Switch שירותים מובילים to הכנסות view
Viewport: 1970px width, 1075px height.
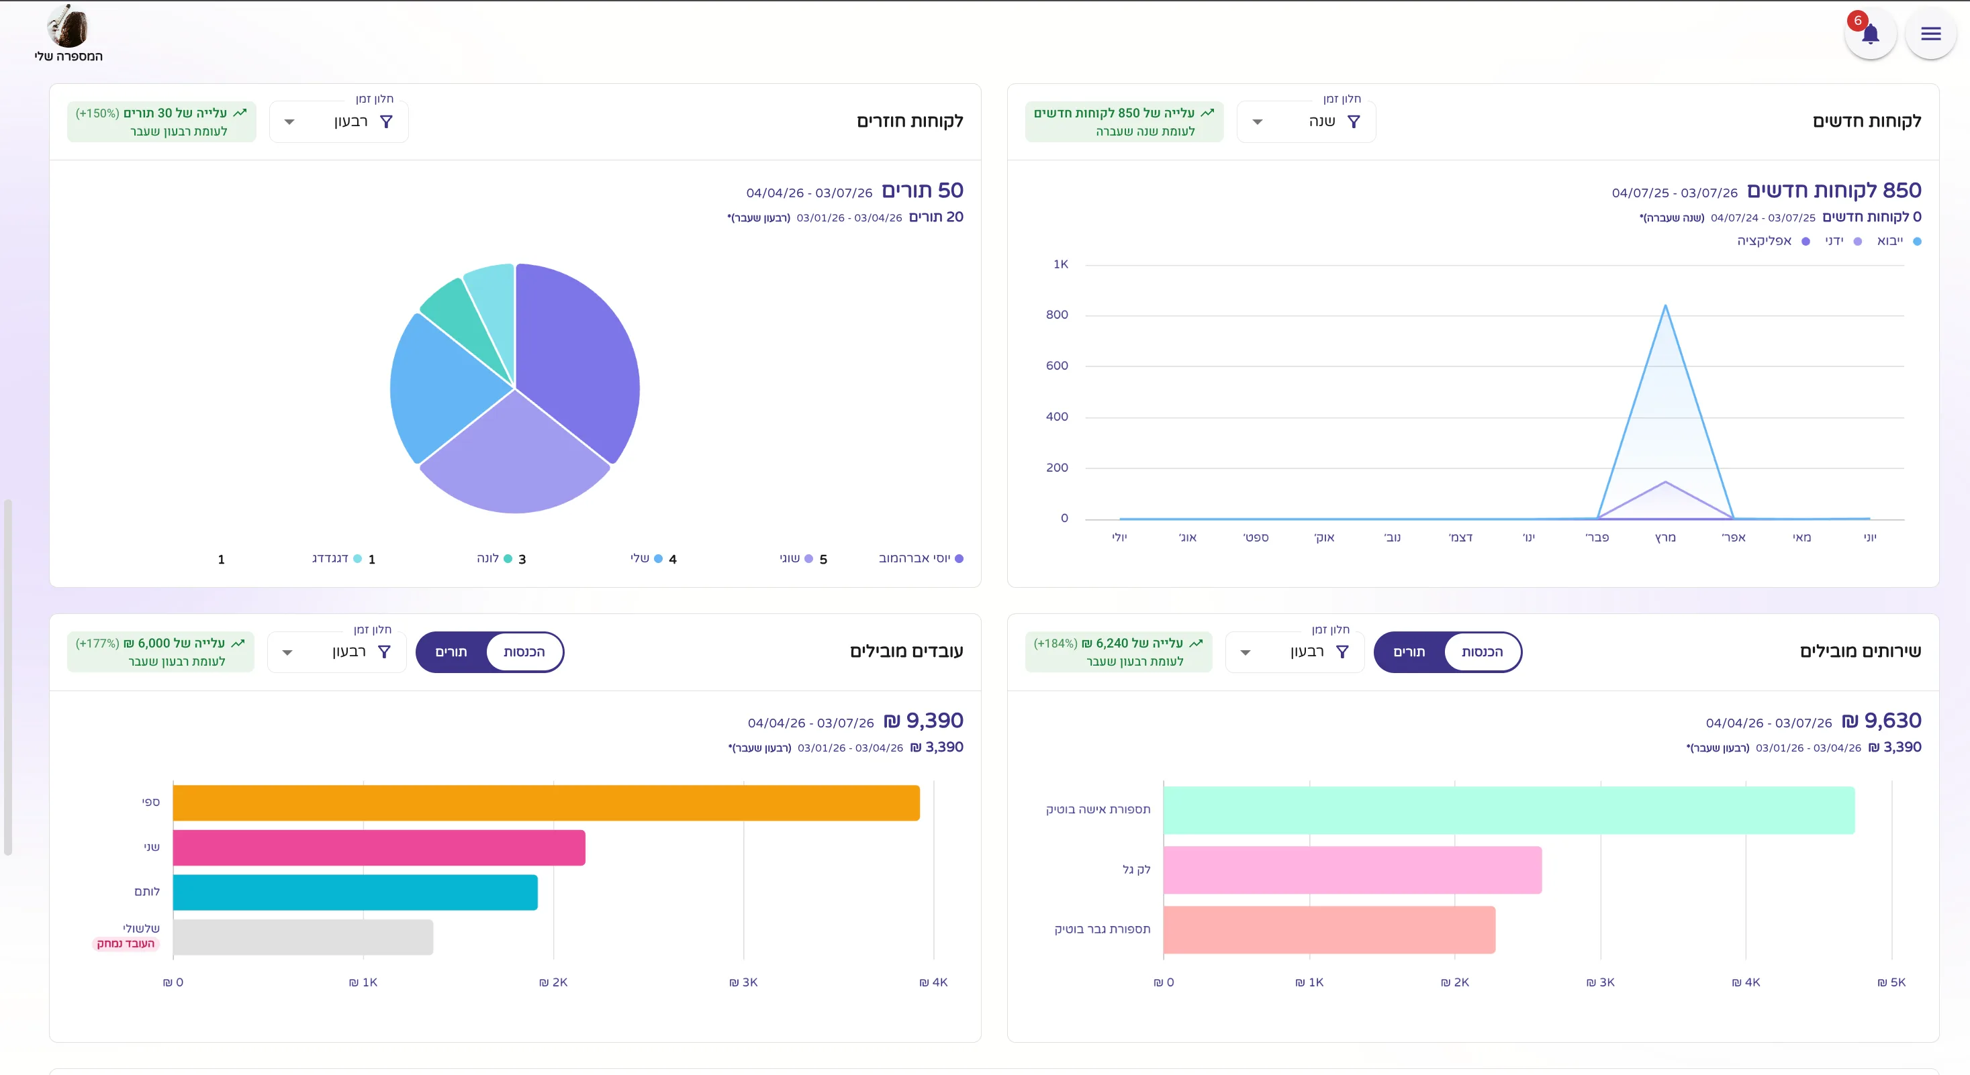click(1482, 652)
